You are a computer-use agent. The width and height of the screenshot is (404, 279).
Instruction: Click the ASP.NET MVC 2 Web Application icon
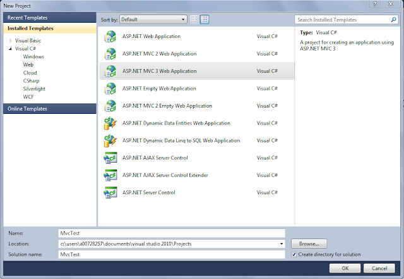click(110, 54)
